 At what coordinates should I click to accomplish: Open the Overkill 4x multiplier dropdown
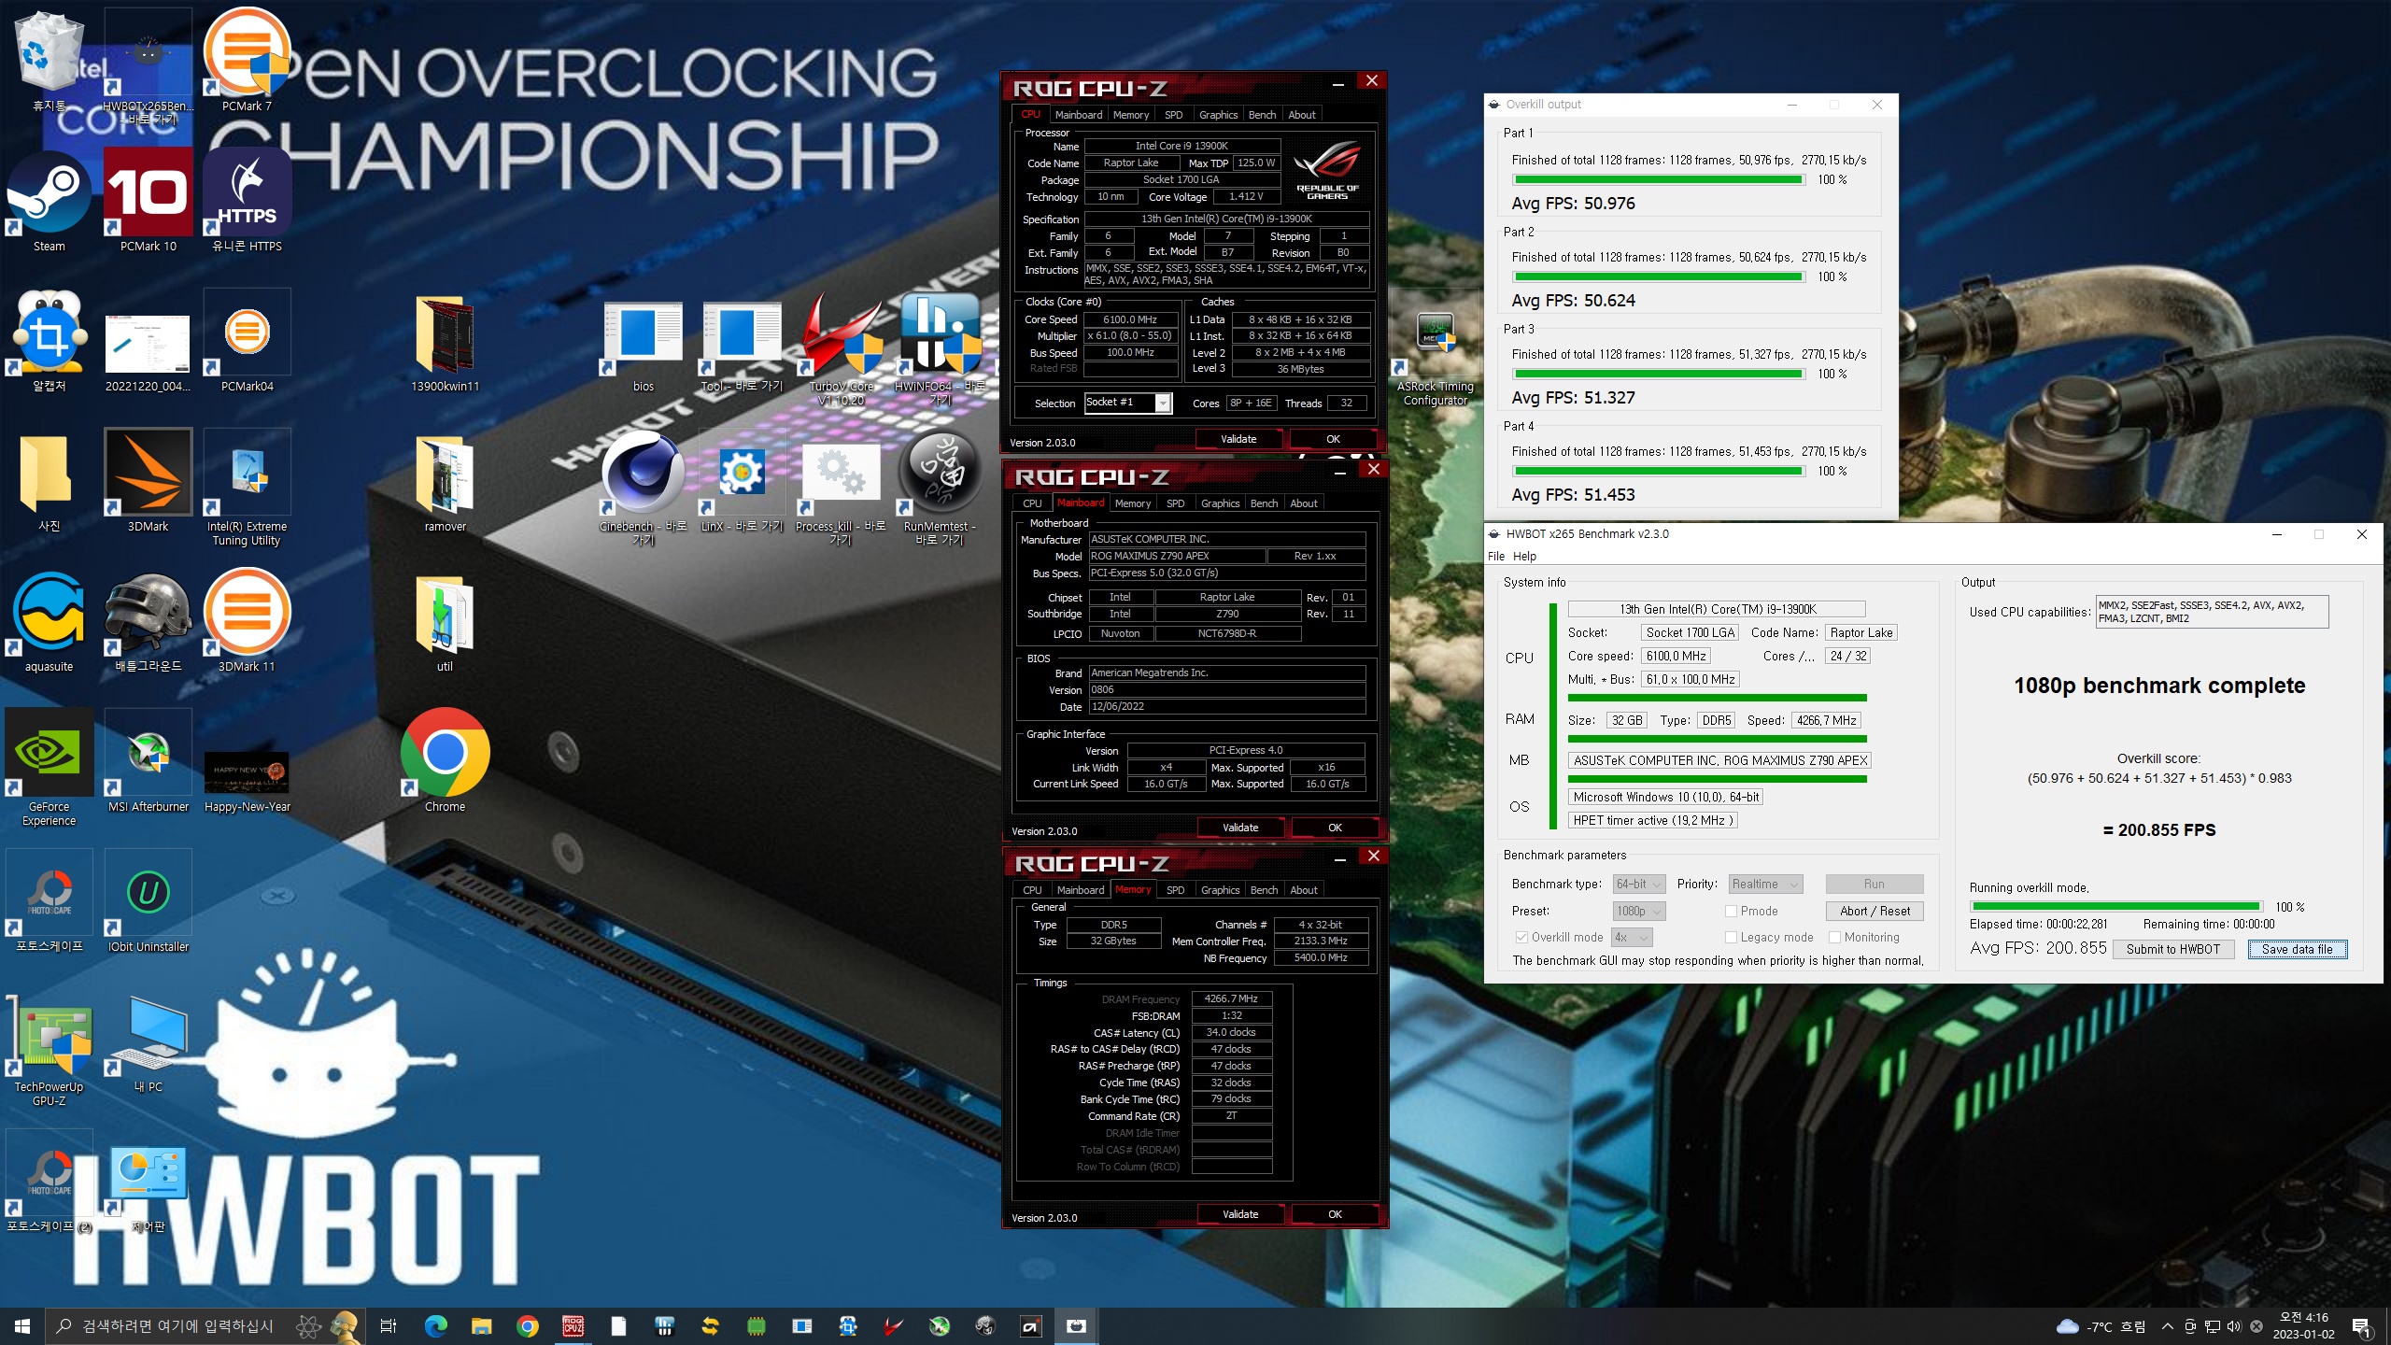(x=1632, y=937)
